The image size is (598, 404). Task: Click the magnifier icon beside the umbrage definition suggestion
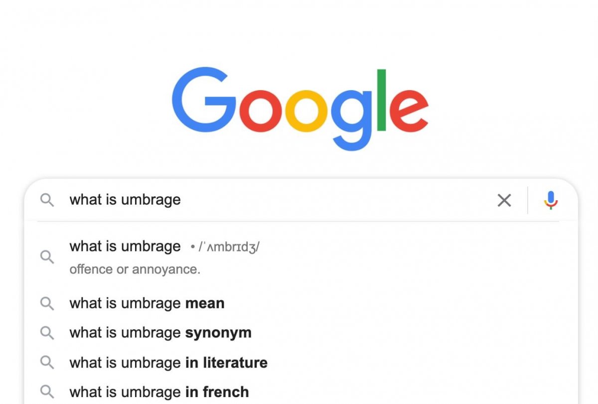47,257
